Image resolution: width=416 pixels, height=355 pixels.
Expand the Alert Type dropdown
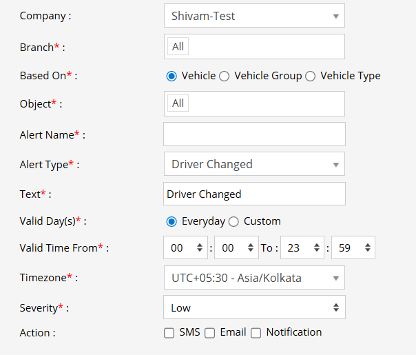point(253,164)
